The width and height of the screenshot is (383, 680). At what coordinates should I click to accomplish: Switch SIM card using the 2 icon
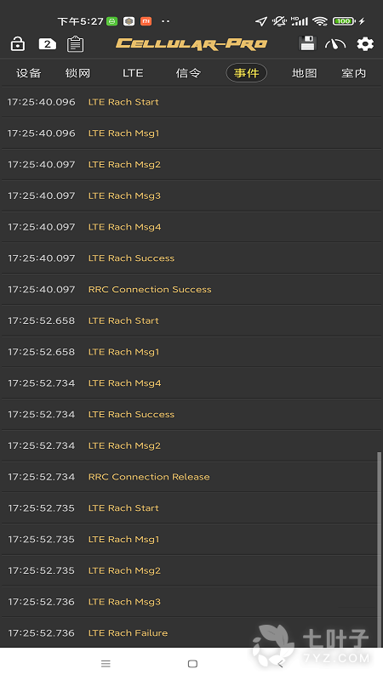48,44
